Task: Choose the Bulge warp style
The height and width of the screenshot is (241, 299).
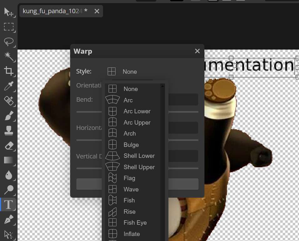Action: (x=132, y=145)
